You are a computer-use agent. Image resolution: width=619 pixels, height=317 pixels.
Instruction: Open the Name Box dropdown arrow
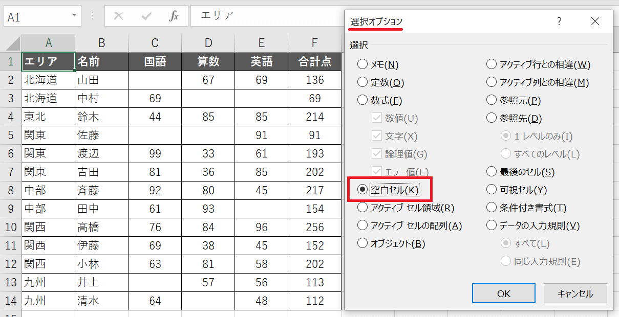[75, 16]
